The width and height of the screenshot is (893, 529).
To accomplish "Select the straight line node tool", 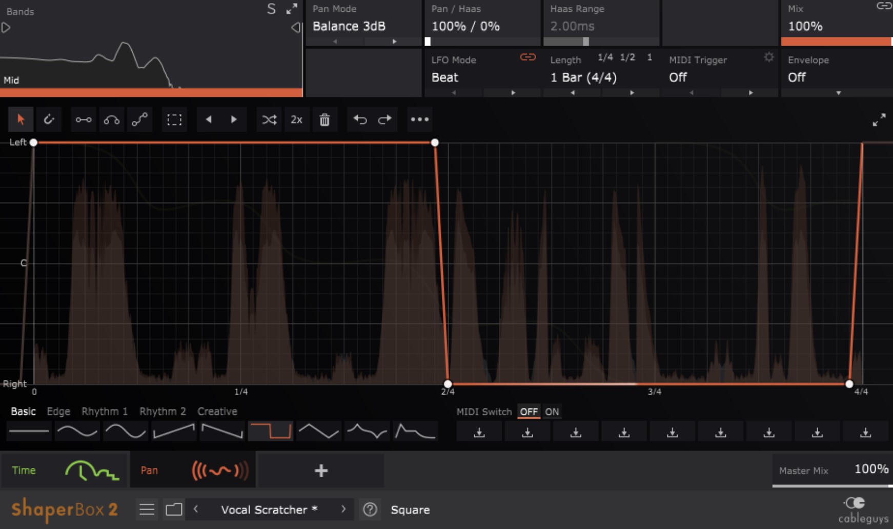I will (84, 119).
